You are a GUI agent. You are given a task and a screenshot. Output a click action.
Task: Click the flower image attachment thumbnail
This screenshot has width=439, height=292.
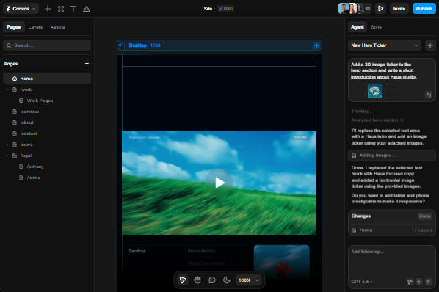point(375,91)
